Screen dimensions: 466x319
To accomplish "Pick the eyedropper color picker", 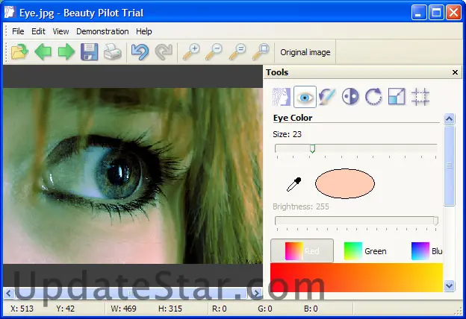I will (295, 185).
